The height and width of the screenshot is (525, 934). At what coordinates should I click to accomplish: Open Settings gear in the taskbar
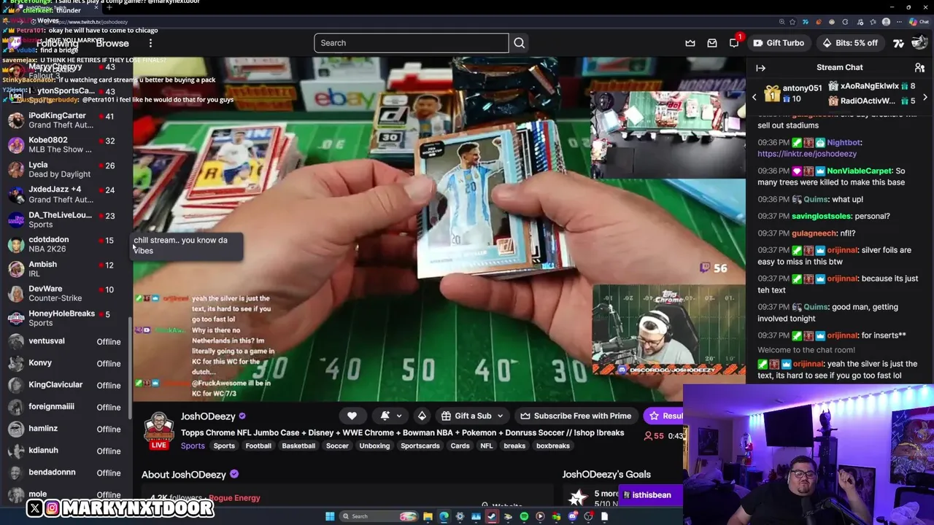tap(460, 516)
